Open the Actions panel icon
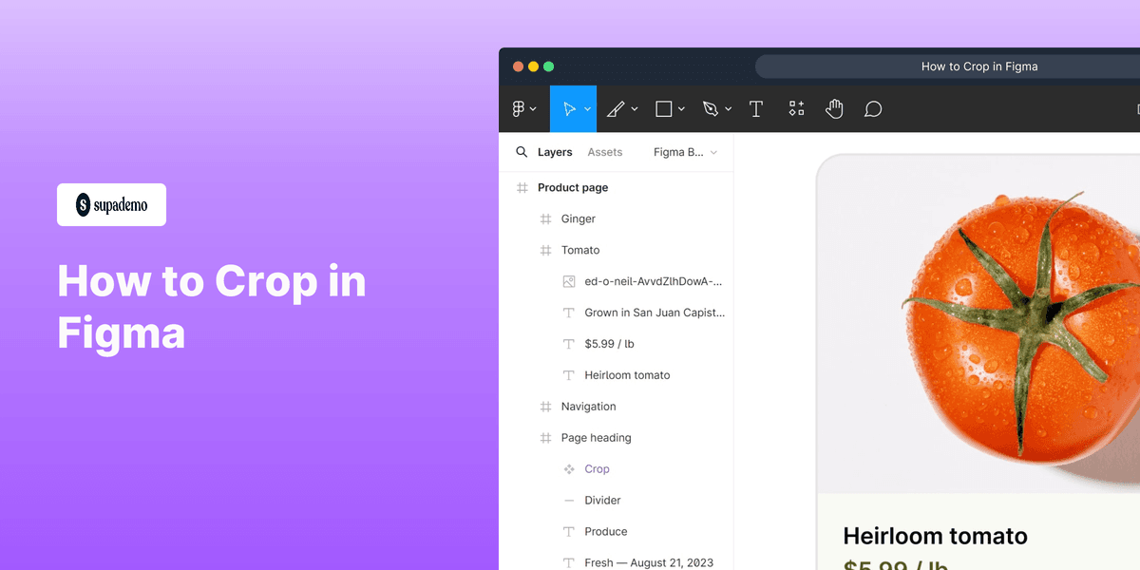1140x570 pixels. pyautogui.click(x=796, y=108)
